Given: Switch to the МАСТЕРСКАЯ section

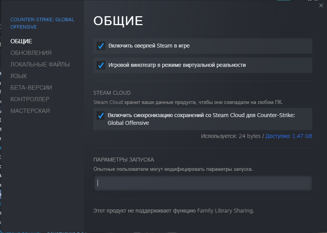Looking at the screenshot, I should point(30,111).
